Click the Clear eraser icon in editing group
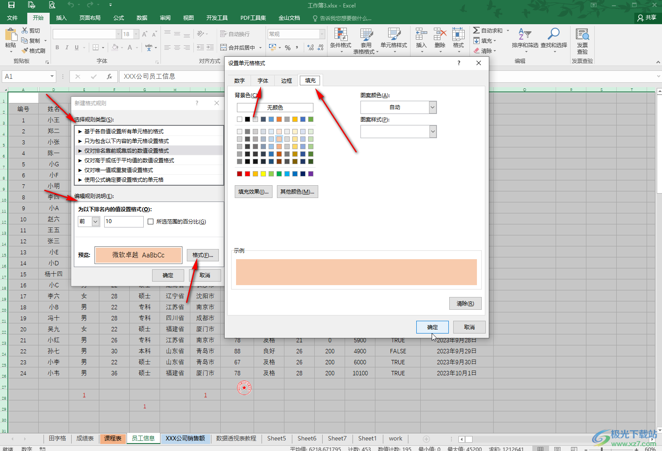The width and height of the screenshot is (662, 451). [x=476, y=51]
